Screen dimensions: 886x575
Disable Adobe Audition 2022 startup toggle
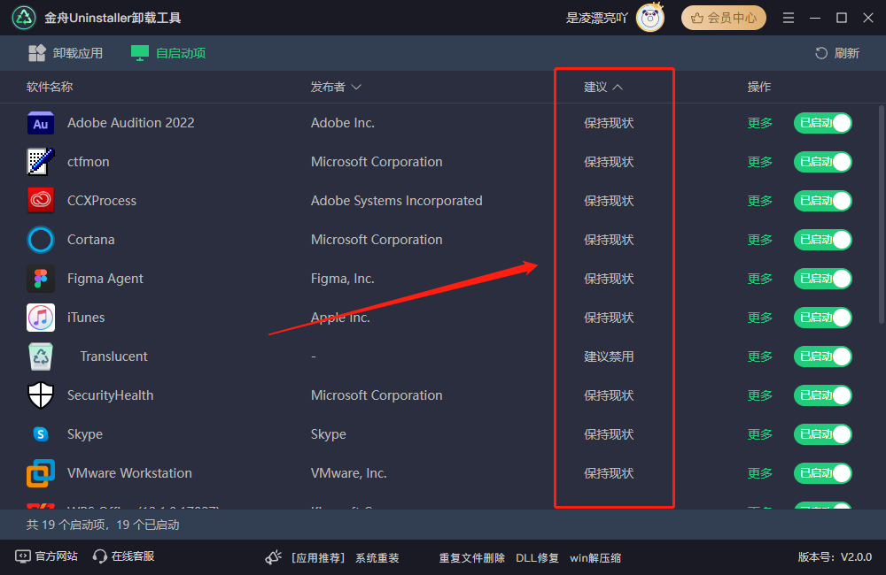[x=823, y=123]
